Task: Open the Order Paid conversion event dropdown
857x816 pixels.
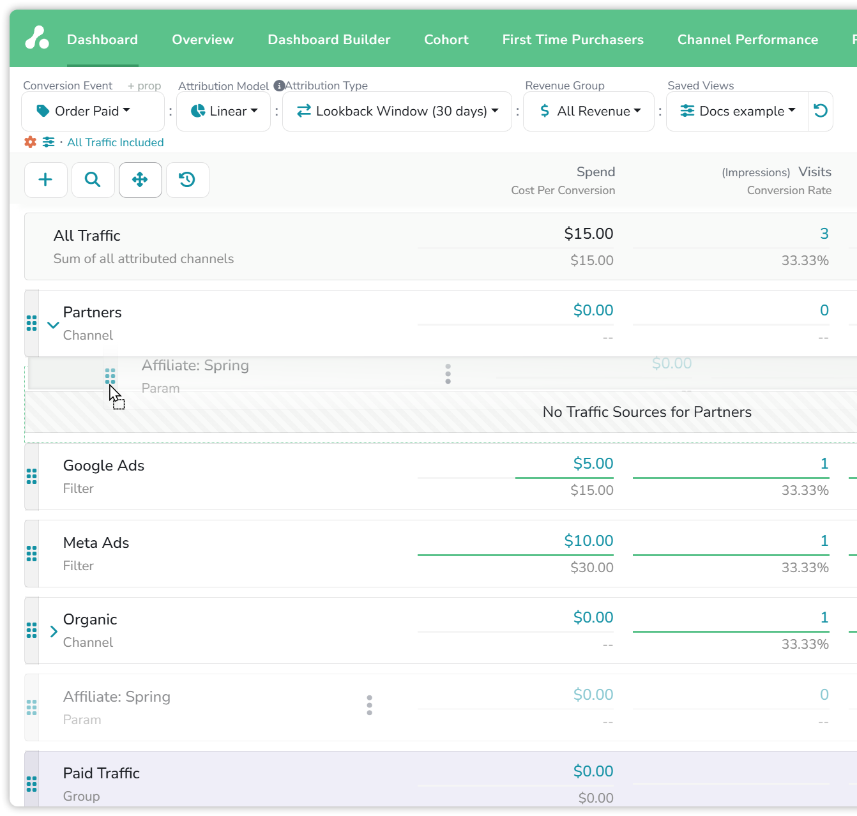Action: tap(93, 111)
